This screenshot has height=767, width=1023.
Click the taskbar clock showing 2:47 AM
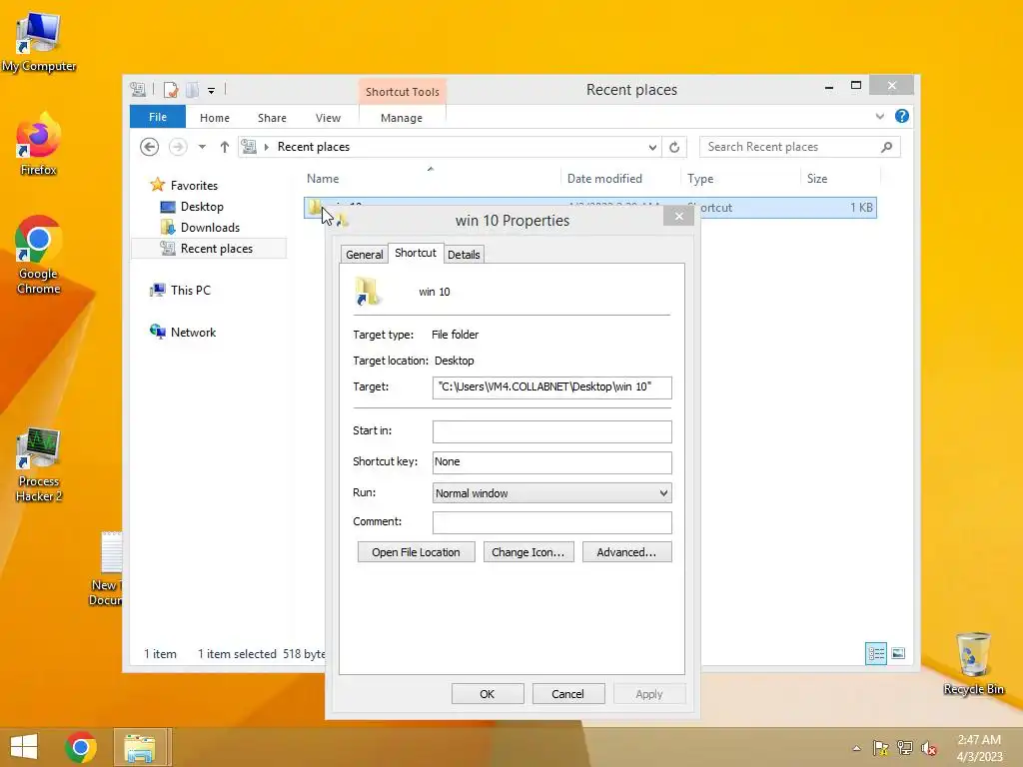click(x=979, y=748)
